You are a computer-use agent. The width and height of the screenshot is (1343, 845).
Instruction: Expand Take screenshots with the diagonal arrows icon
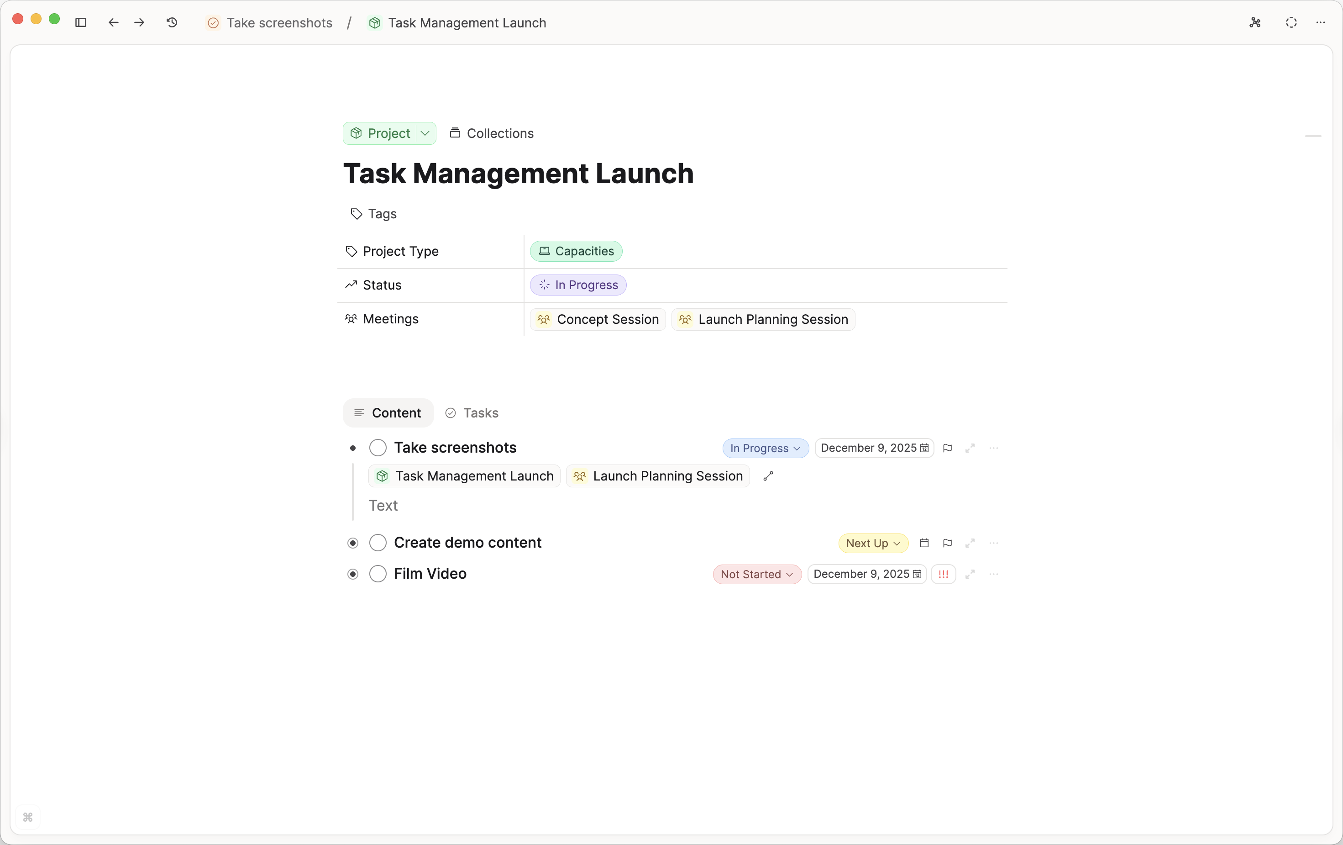coord(970,448)
